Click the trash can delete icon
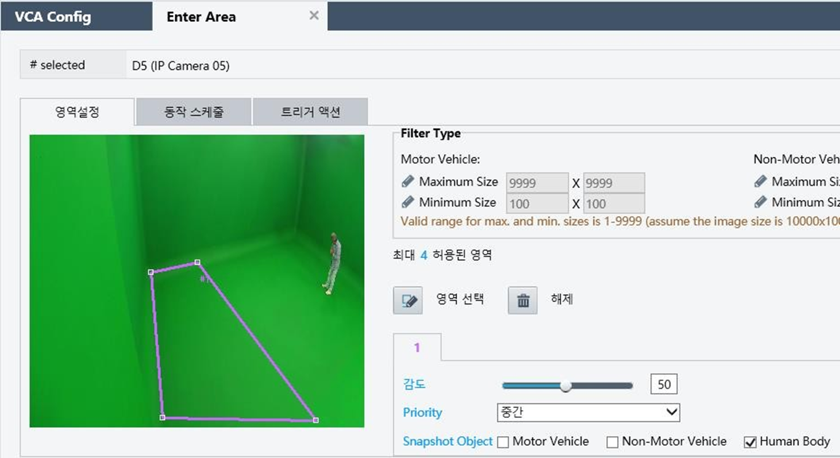Viewport: 840px width, 458px height. click(x=523, y=301)
